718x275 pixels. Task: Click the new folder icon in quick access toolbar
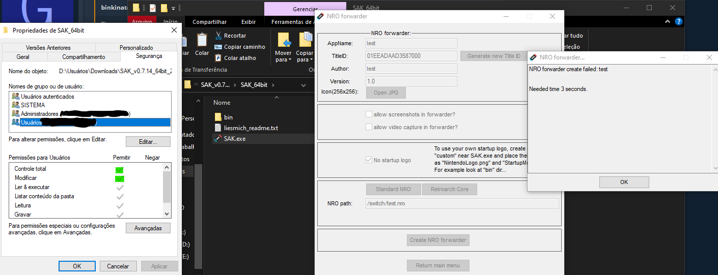point(164,8)
